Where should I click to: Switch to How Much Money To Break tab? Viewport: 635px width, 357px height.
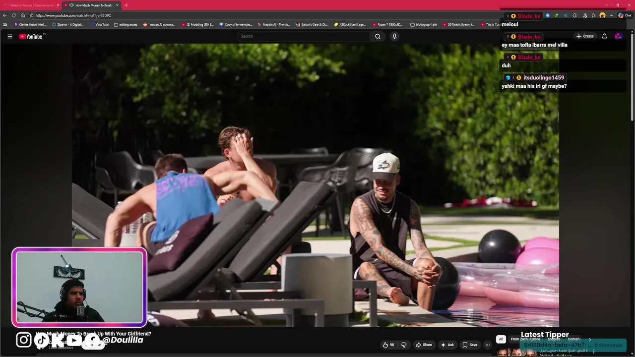91,5
